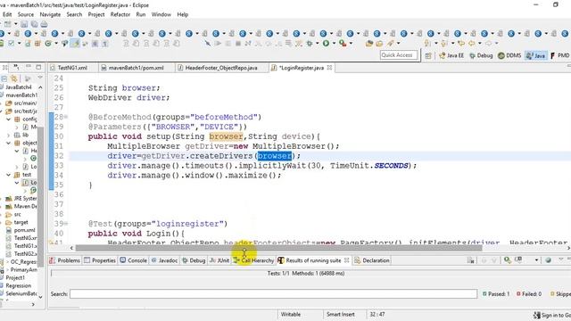
Task: Click the editor horizontal scrollbar
Action: [x=278, y=248]
